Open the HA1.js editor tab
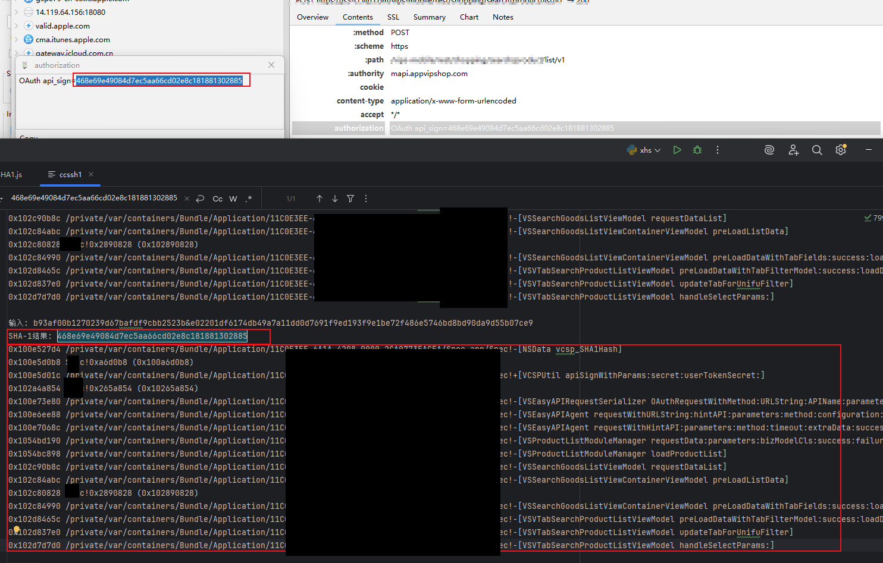Image resolution: width=883 pixels, height=563 pixels. pos(11,174)
